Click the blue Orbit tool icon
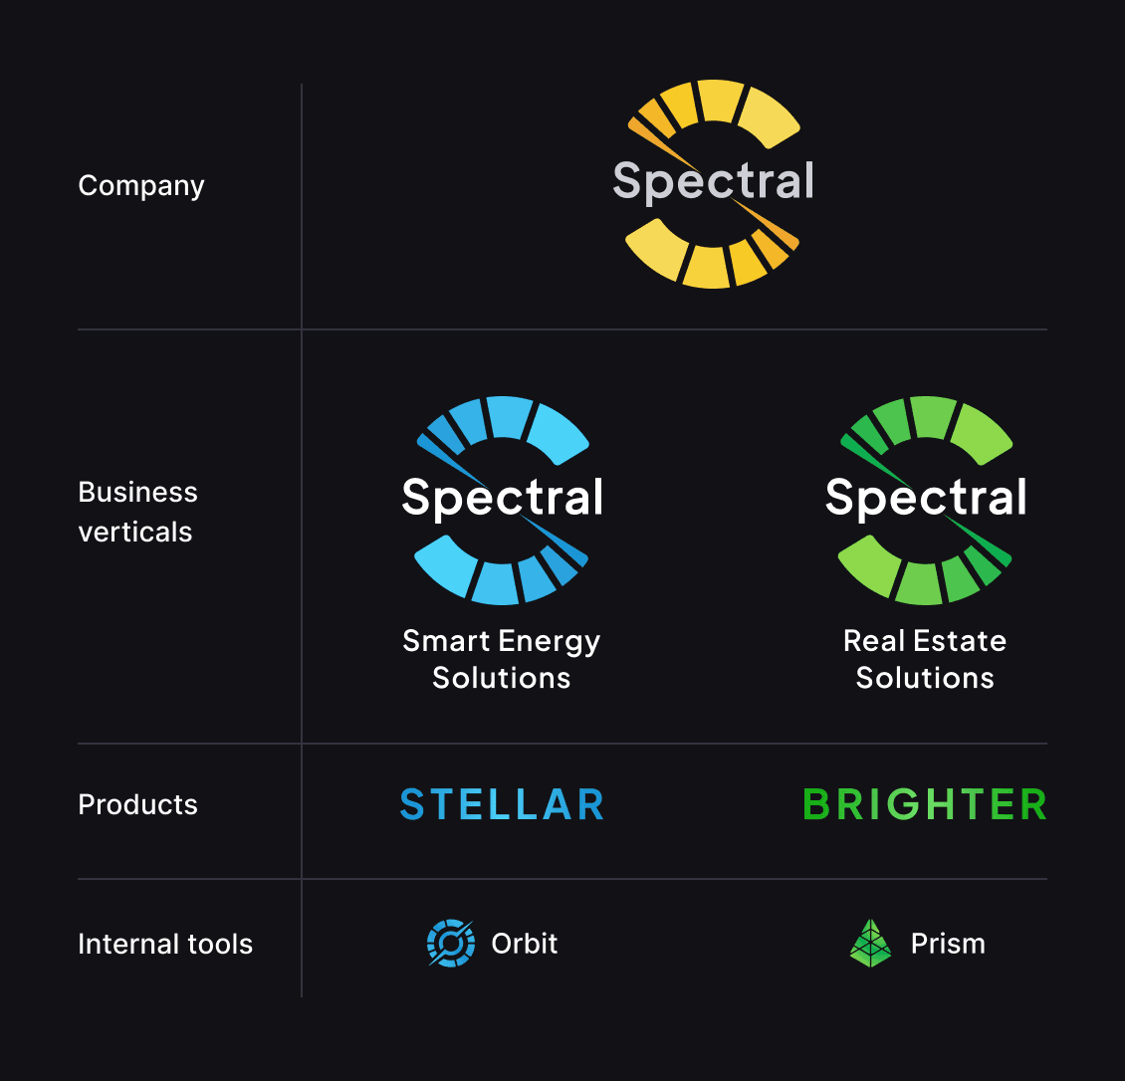 [451, 944]
